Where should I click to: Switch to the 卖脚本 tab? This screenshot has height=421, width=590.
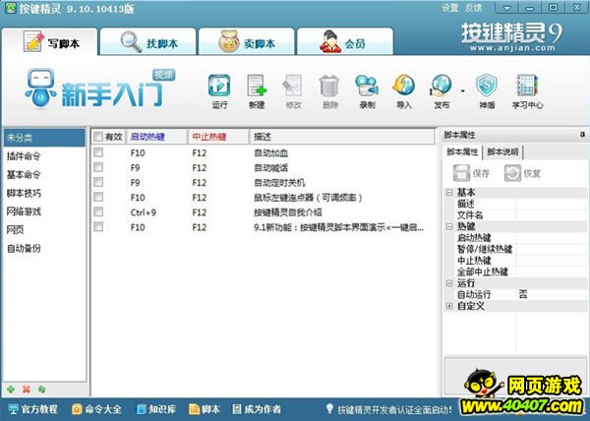coord(247,41)
